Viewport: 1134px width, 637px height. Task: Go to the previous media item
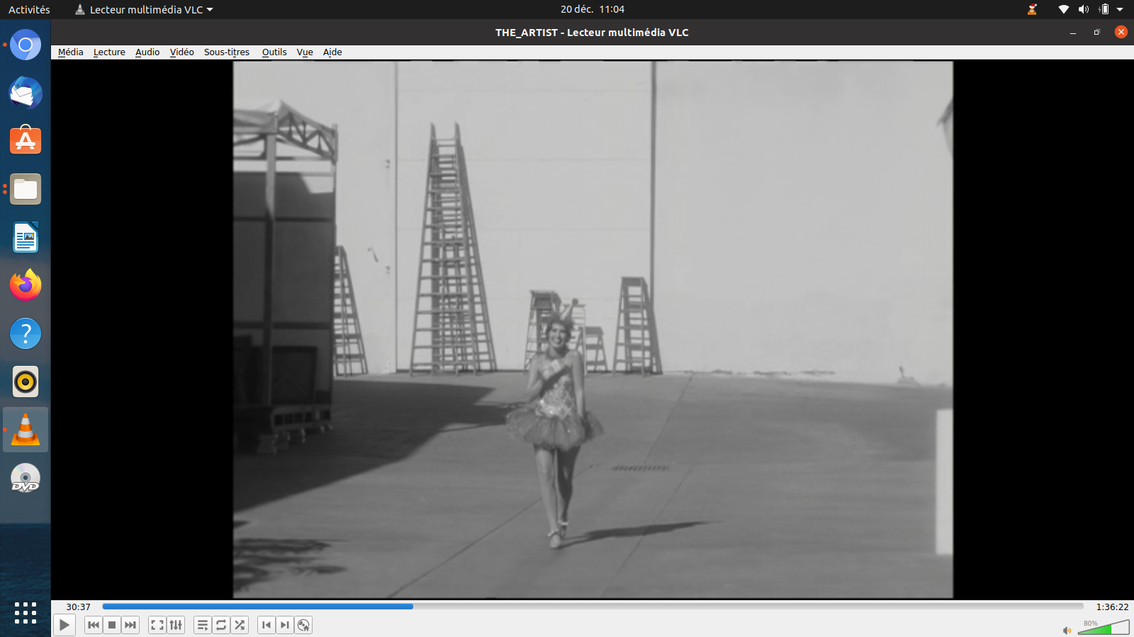[94, 625]
